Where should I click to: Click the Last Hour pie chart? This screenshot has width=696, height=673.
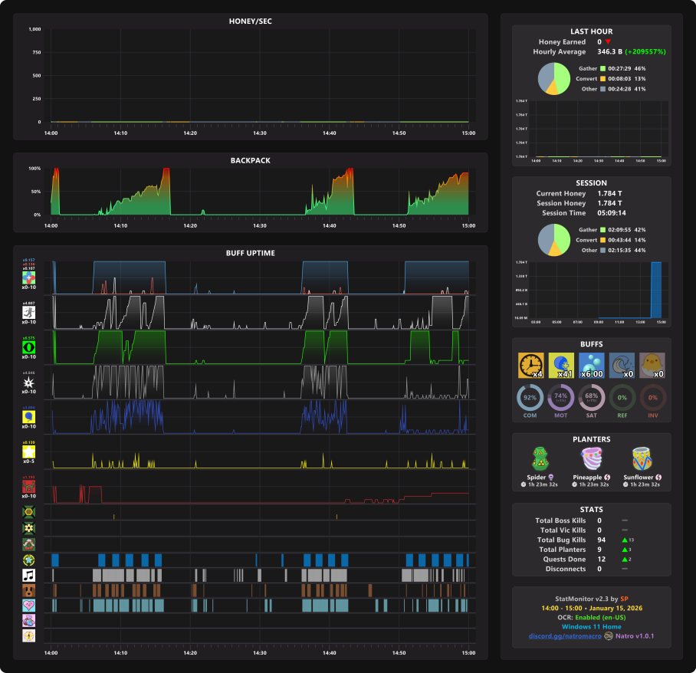click(x=554, y=79)
